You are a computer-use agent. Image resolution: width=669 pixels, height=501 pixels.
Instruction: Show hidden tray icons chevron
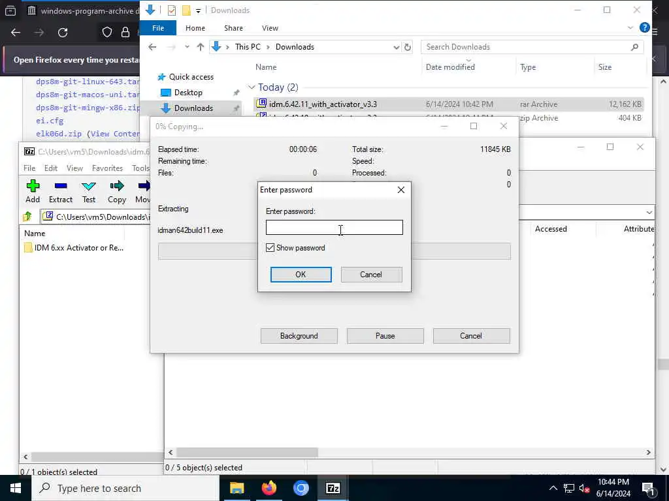pyautogui.click(x=553, y=488)
